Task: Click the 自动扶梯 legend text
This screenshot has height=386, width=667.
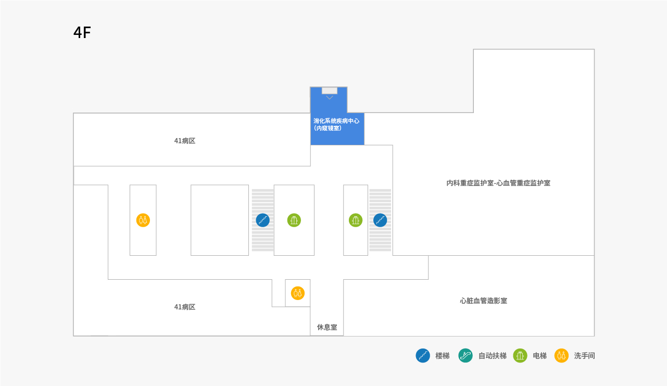Action: click(493, 356)
